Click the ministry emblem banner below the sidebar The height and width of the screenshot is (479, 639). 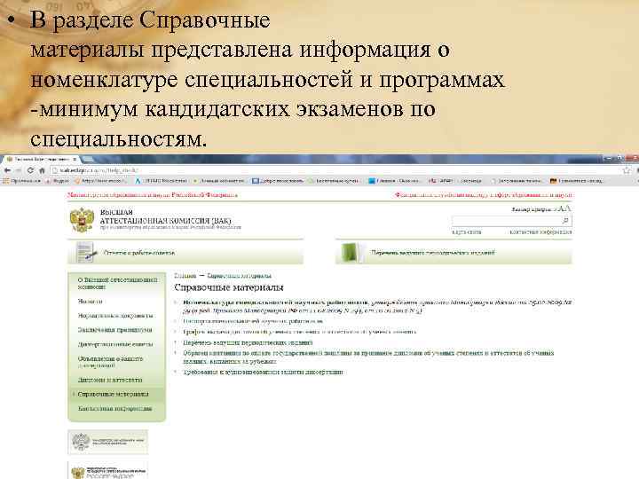[108, 442]
